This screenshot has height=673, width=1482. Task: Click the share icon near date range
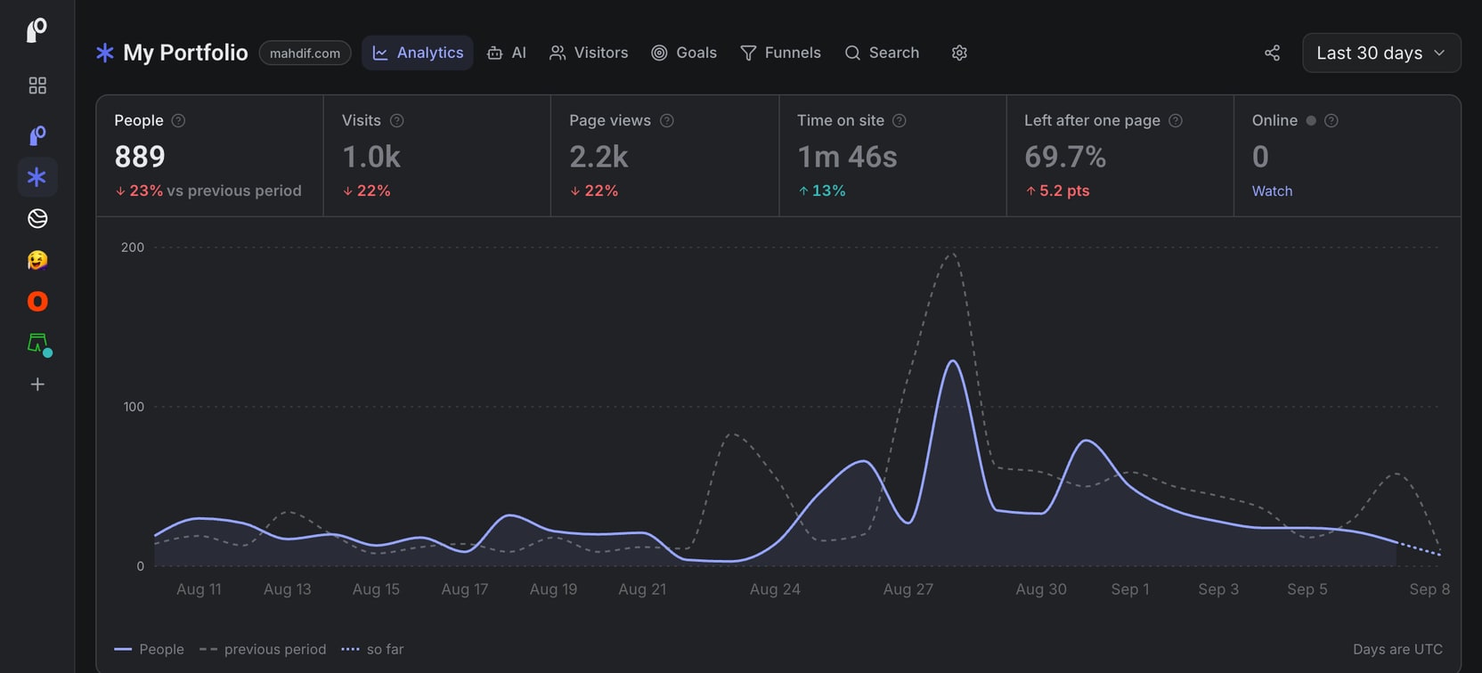[x=1272, y=53]
